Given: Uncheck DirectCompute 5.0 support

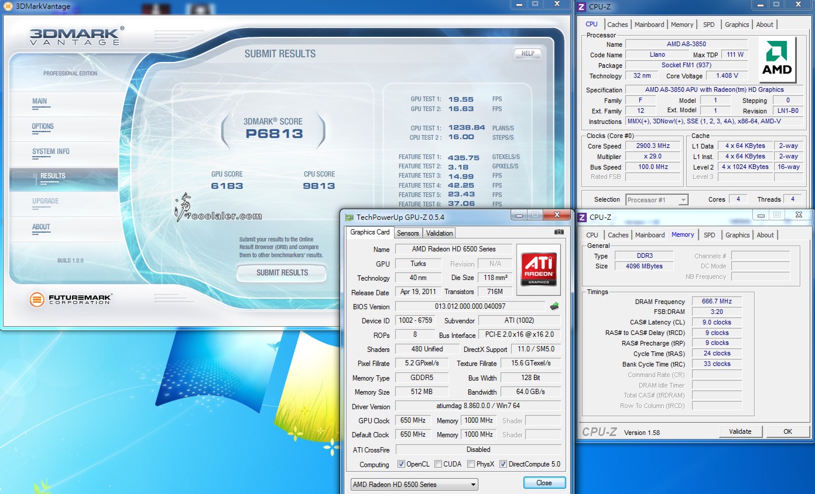Looking at the screenshot, I should pos(504,464).
